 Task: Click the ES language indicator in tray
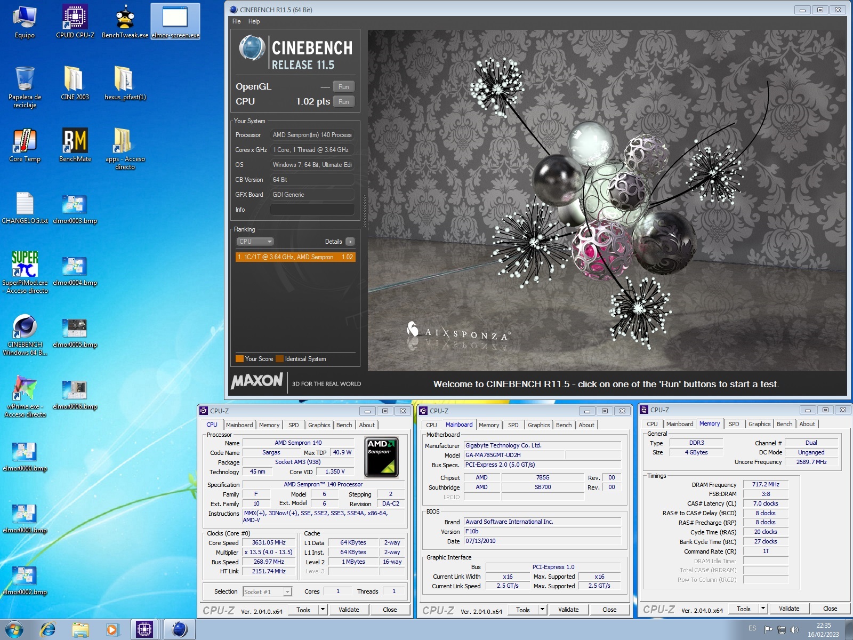coord(752,628)
